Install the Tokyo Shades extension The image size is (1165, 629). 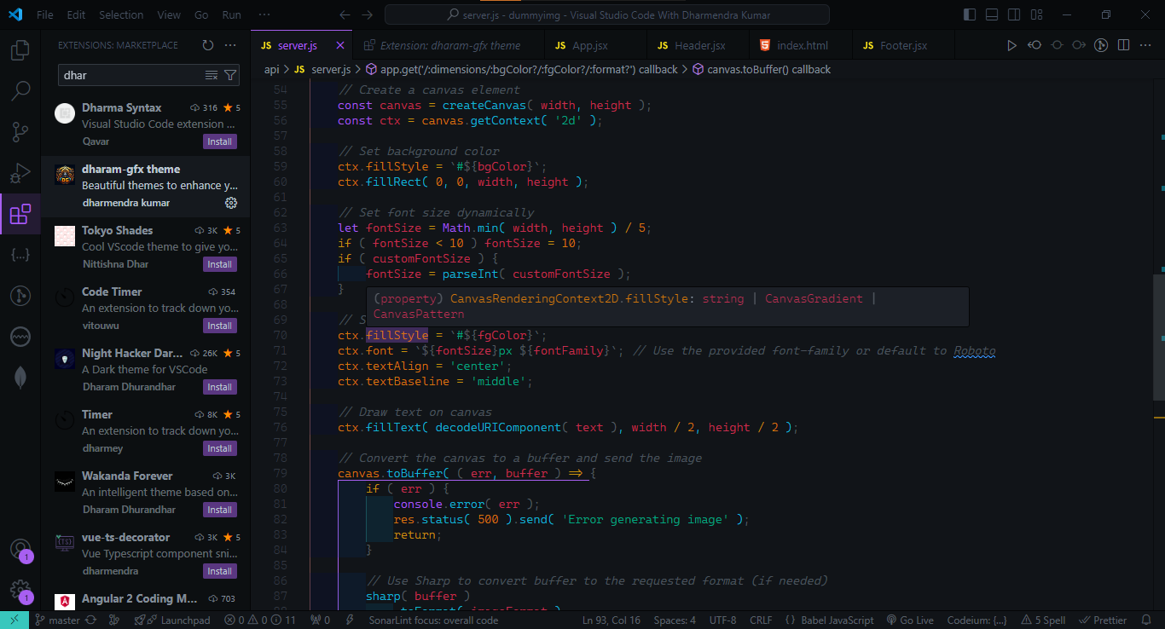tap(220, 264)
